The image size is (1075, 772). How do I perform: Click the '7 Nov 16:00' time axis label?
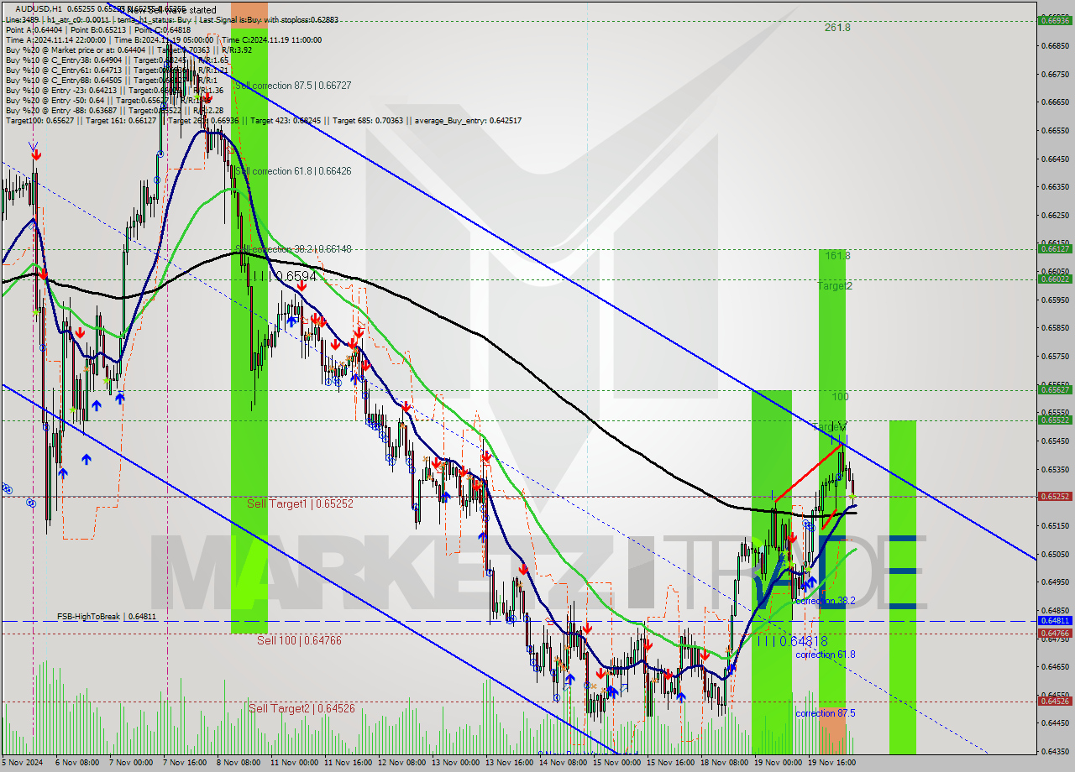point(186,763)
